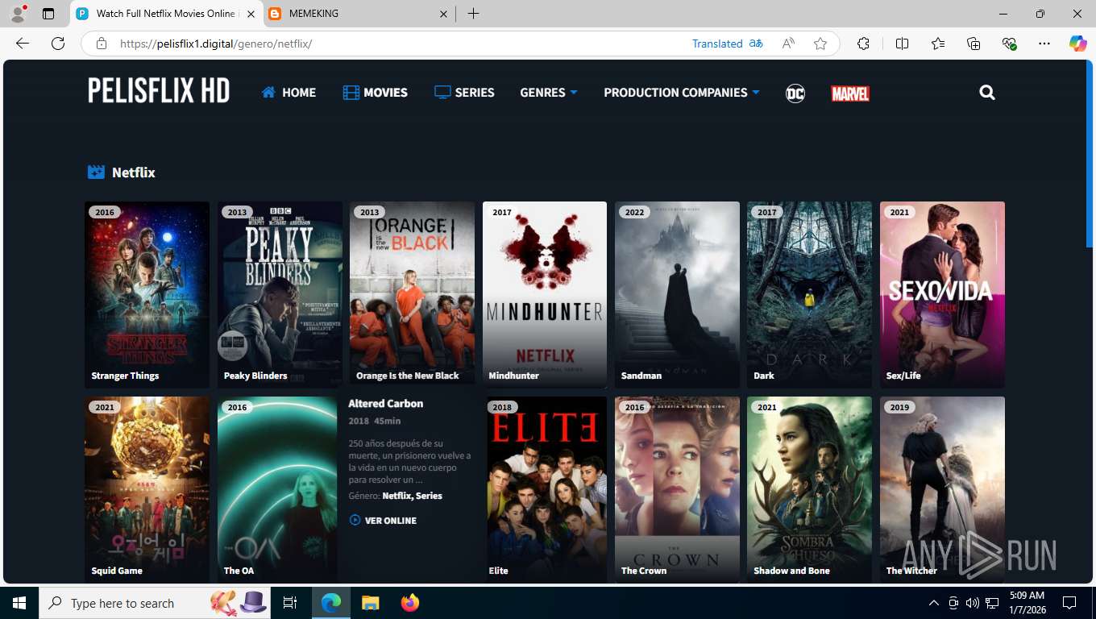Image resolution: width=1096 pixels, height=619 pixels.
Task: Open the Dark poster
Action: point(809,294)
